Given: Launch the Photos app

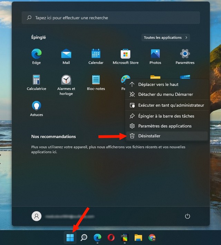Looking at the screenshot, I should click(x=155, y=56).
